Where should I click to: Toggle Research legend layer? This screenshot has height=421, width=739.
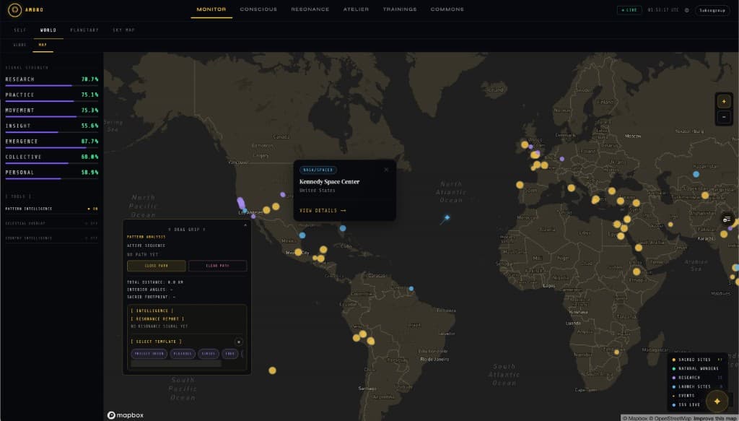pyautogui.click(x=697, y=378)
